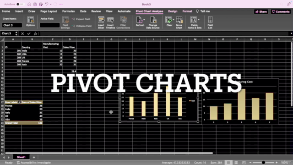The image size is (293, 165).
Task: Open the Design tab
Action: tap(173, 11)
